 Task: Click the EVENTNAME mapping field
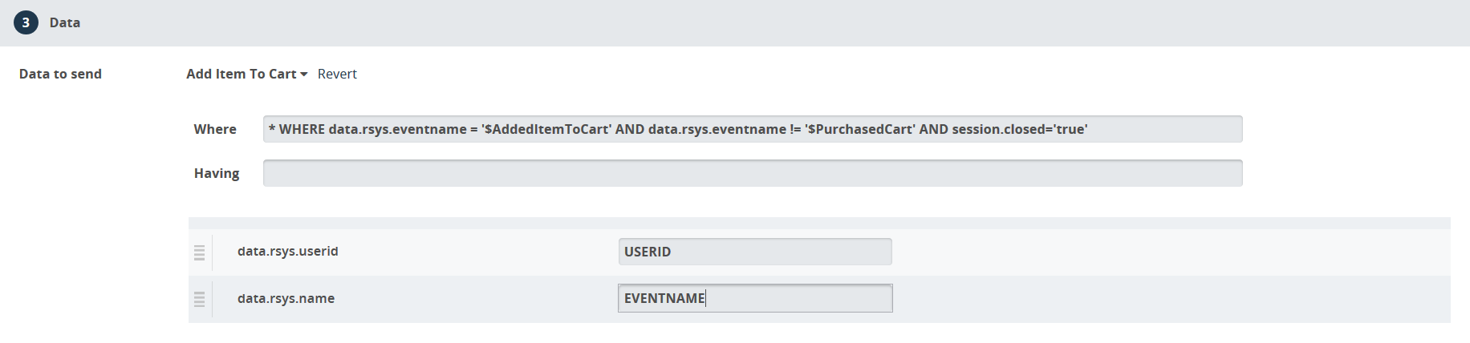(x=754, y=298)
